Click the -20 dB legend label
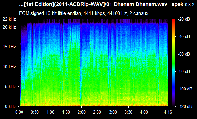 184,19
